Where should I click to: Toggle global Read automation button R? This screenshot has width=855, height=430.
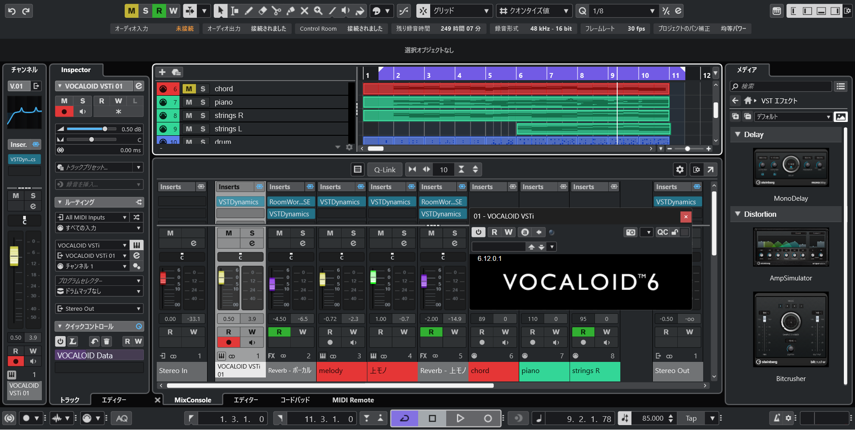click(x=159, y=11)
